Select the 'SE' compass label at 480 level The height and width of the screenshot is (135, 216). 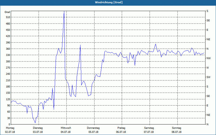point(208,21)
